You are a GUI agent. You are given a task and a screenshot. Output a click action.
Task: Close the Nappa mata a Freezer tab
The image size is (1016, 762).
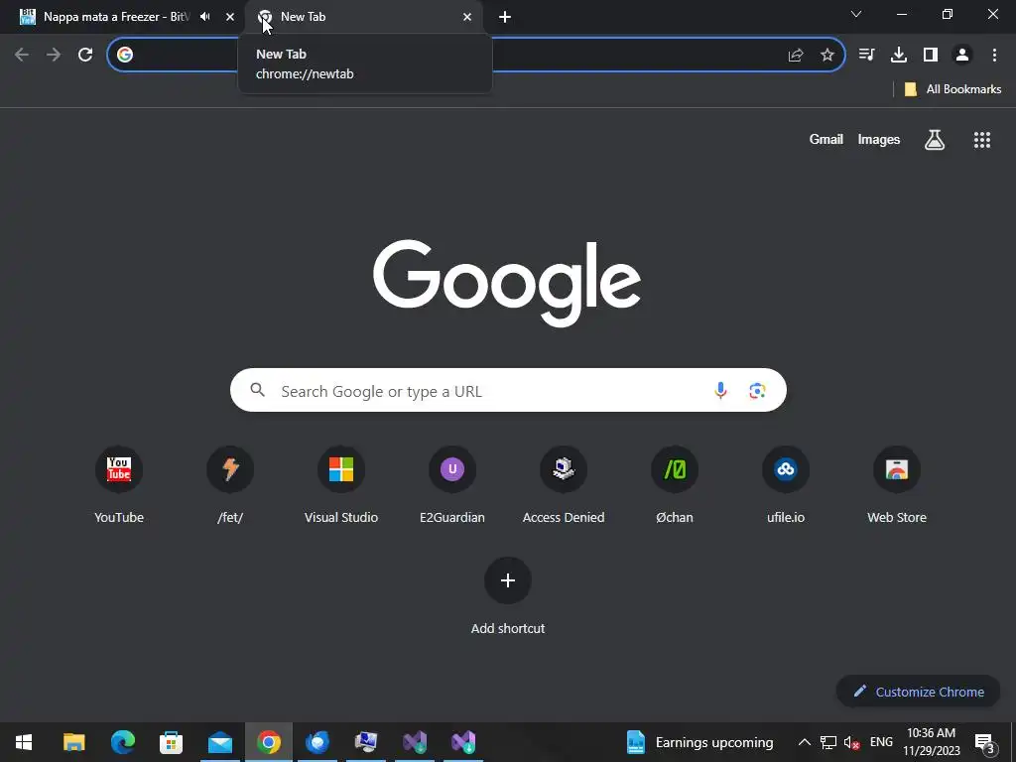pos(230,17)
